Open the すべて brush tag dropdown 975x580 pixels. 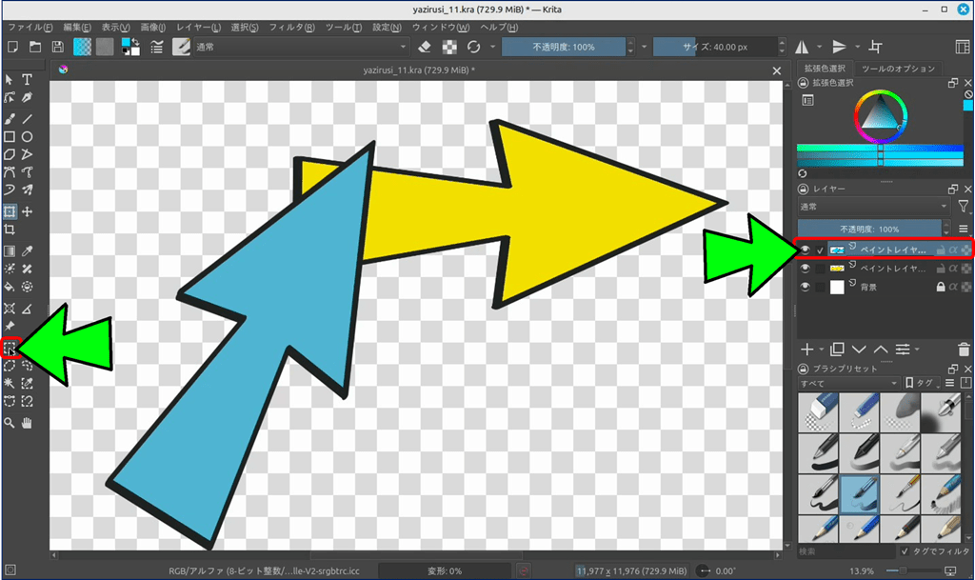pyautogui.click(x=848, y=383)
